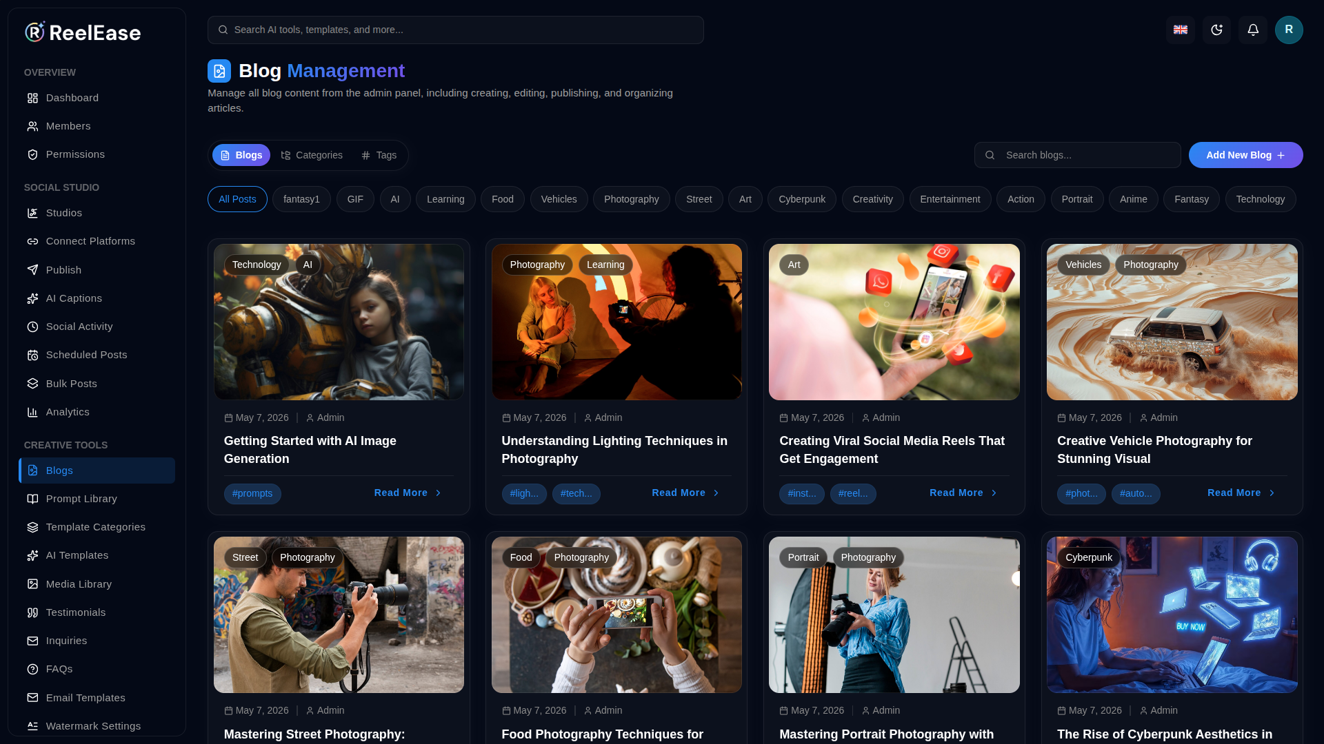The height and width of the screenshot is (744, 1324).
Task: Click the #prompts tag
Action: click(x=252, y=493)
